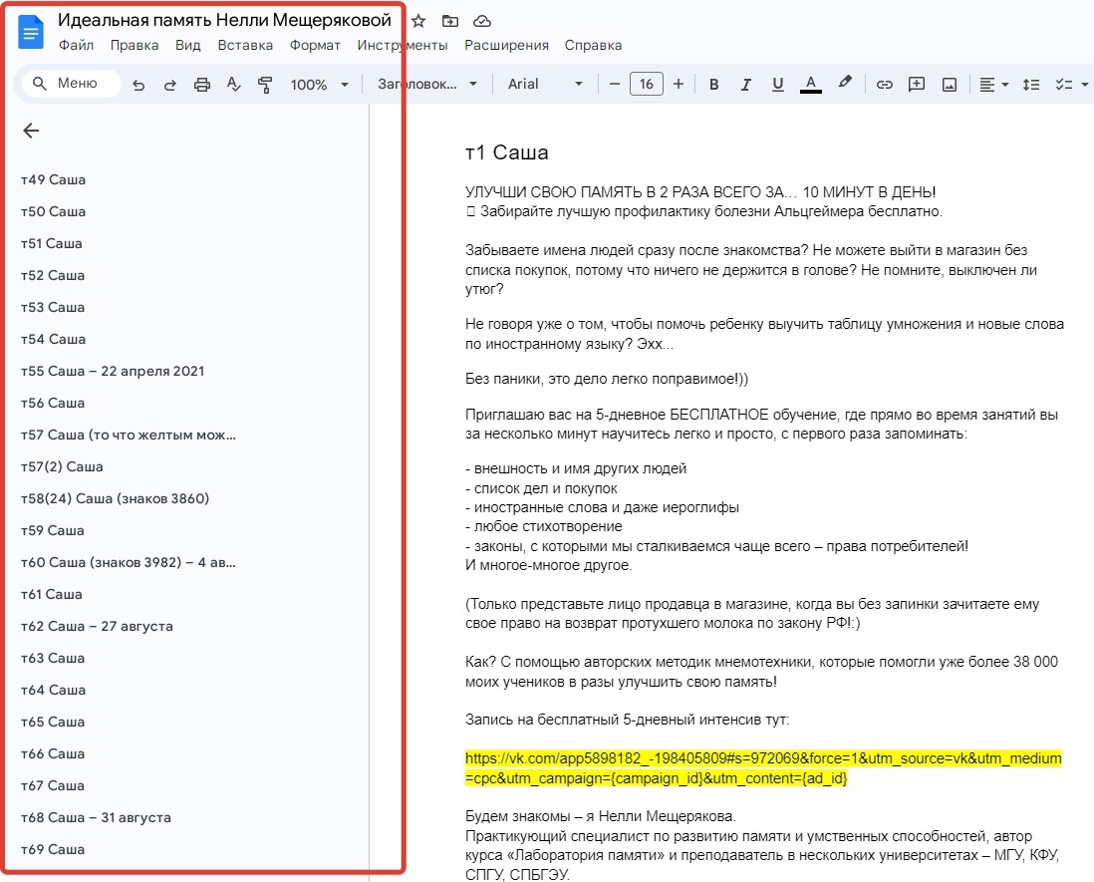Screen dimensions: 1094x882
Task: Click the Google Docs home icon
Action: tap(31, 32)
